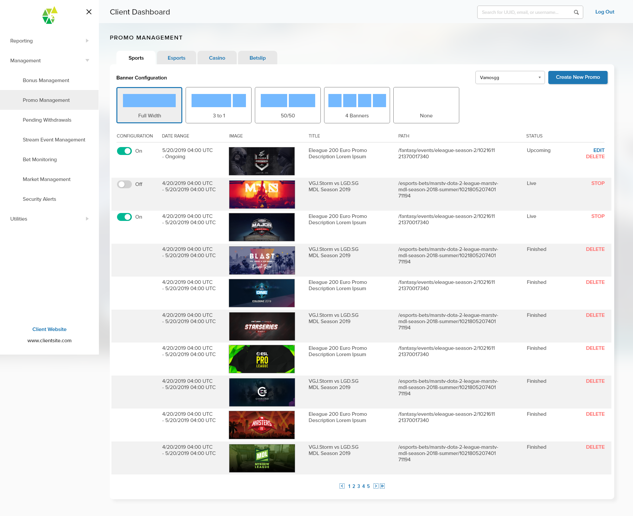Click the Log Out link
Viewport: 633px width, 516px height.
[604, 12]
